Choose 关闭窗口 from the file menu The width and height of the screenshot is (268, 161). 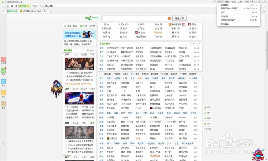(x=239, y=24)
